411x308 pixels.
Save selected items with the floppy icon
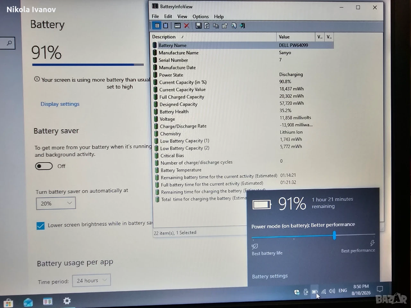pos(198,26)
